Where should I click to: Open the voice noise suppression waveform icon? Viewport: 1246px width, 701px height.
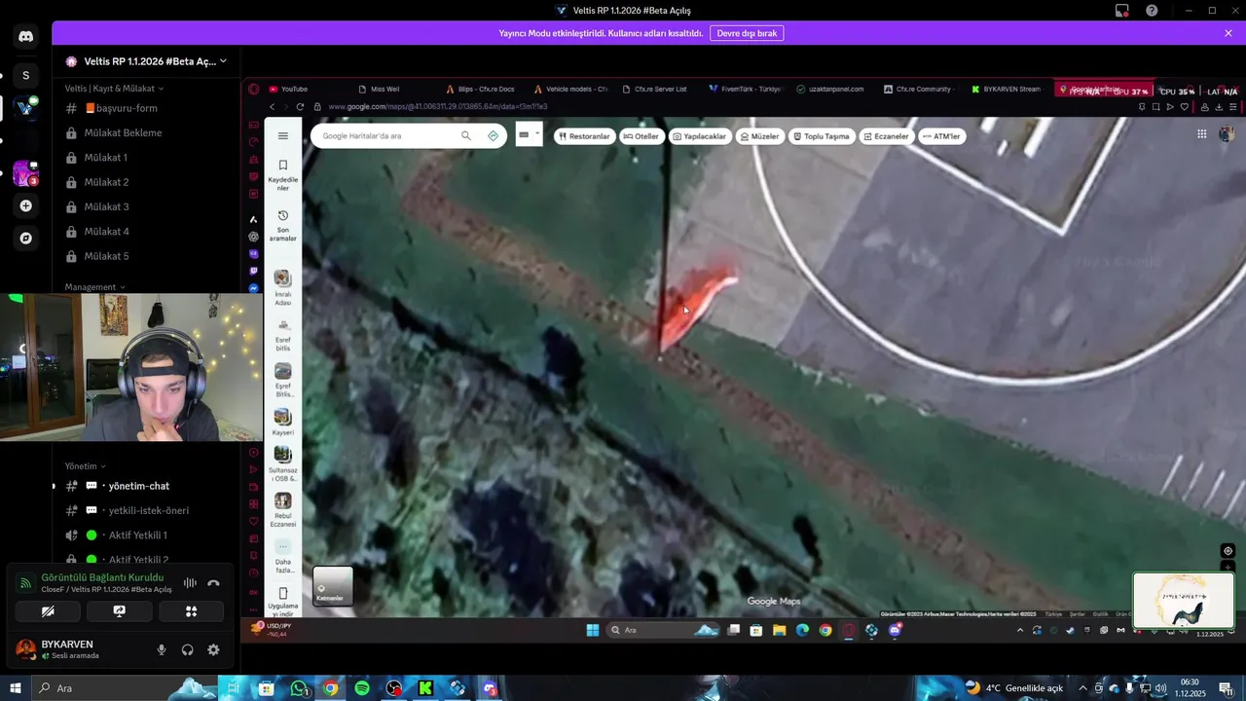[x=190, y=583]
